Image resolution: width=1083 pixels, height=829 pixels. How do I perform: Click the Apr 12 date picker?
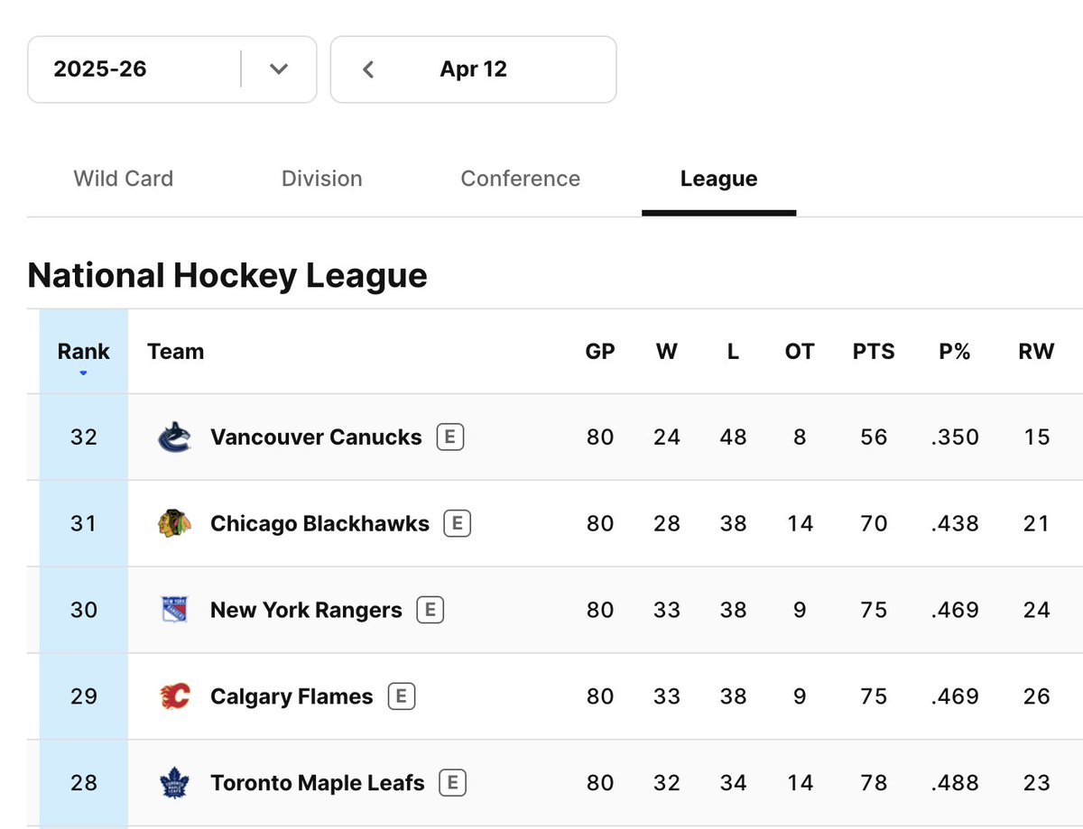click(x=474, y=69)
